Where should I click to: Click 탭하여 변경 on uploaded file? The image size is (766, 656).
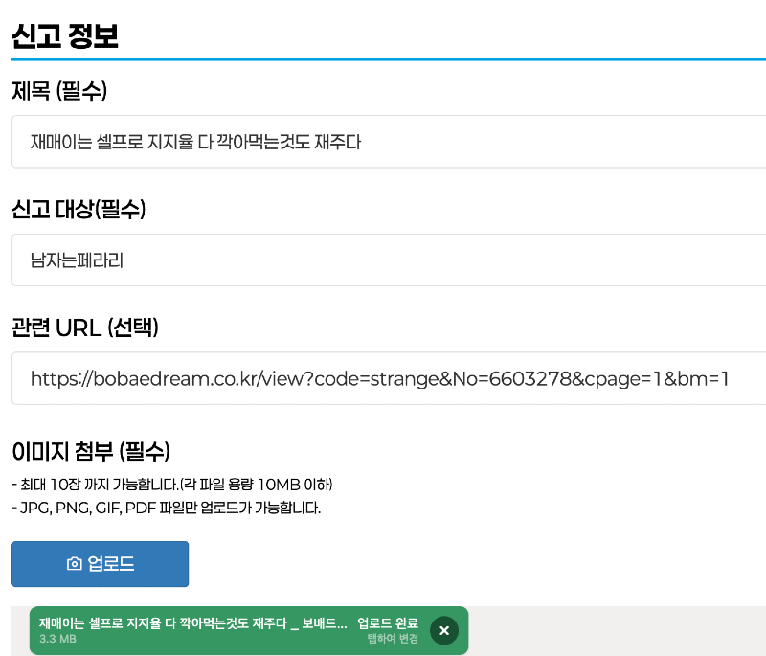click(393, 639)
